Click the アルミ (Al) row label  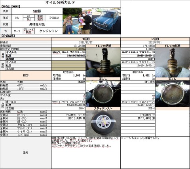(x=25, y=128)
